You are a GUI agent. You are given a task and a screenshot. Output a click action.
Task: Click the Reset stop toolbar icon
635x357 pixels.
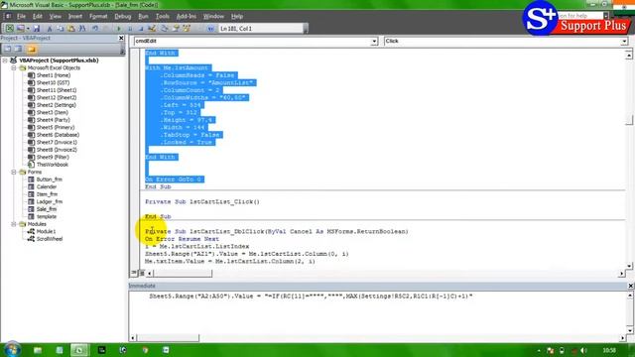(x=141, y=29)
